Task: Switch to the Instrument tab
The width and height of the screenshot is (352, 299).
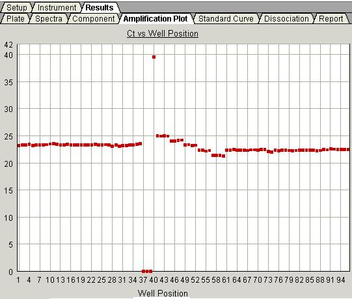Action: pyautogui.click(x=57, y=8)
